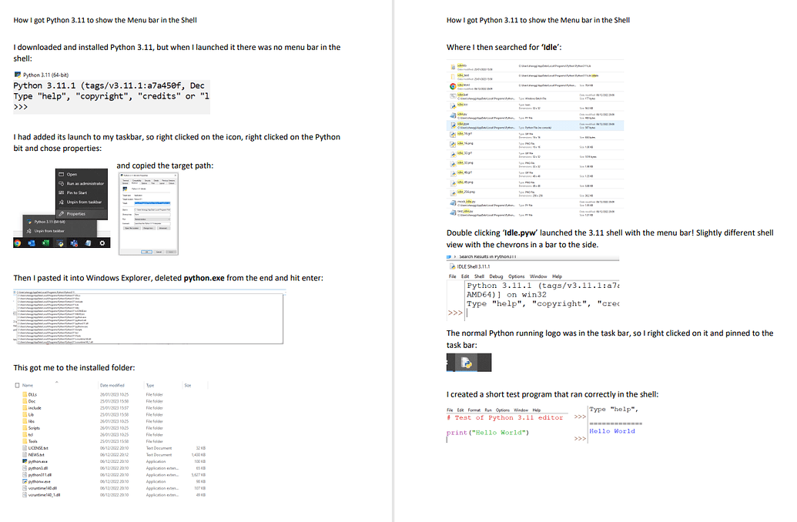Click the Scripts folder icon
The image size is (797, 522).
pyautogui.click(x=25, y=427)
